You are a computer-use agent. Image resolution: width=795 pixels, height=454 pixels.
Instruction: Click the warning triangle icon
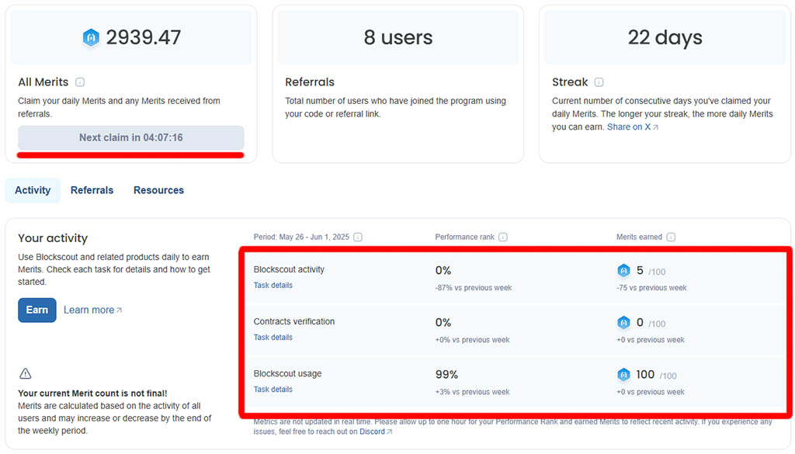(x=26, y=373)
